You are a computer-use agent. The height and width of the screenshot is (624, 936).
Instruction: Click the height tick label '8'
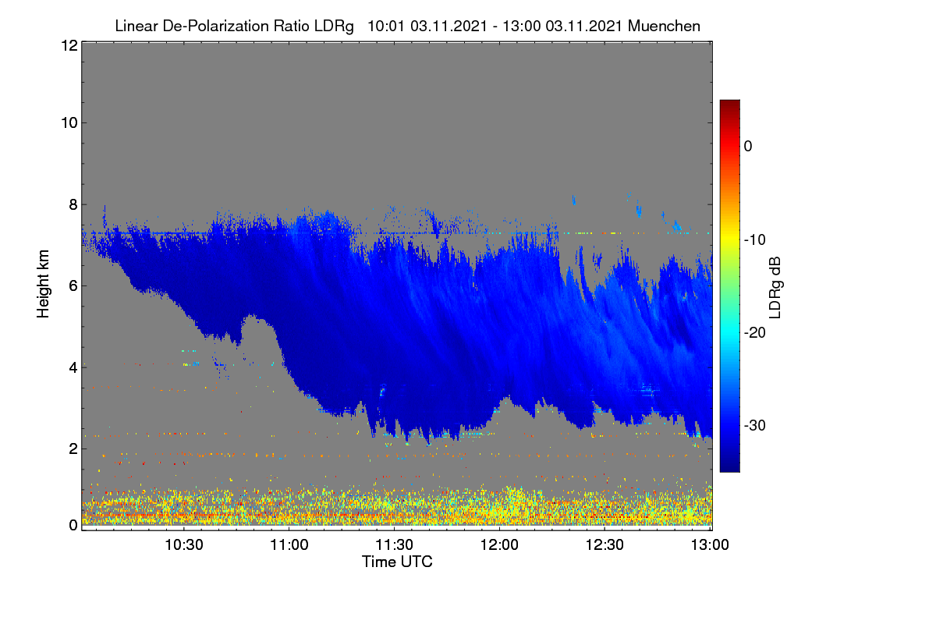point(73,205)
